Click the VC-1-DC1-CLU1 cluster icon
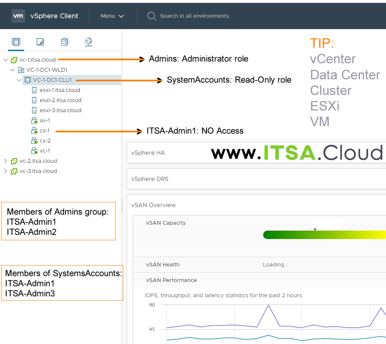 tap(27, 80)
